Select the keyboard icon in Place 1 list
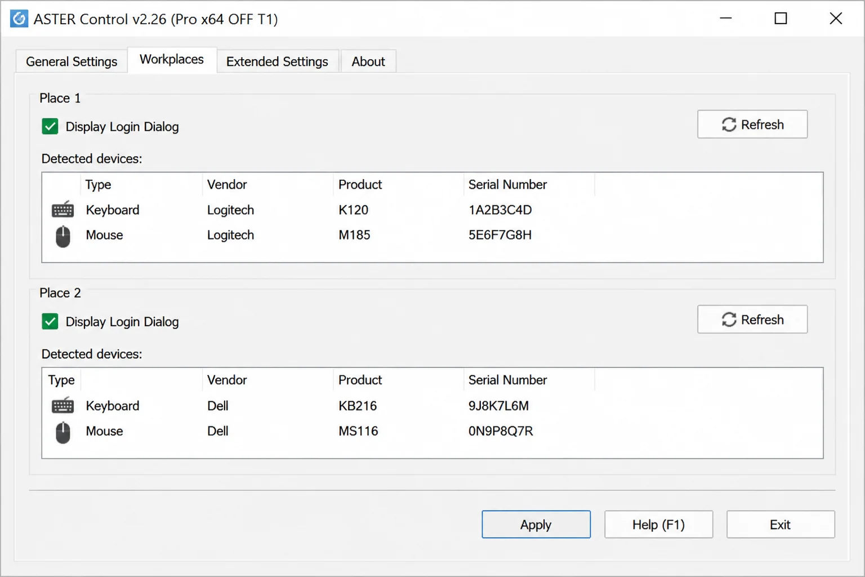The height and width of the screenshot is (577, 865). coord(63,210)
